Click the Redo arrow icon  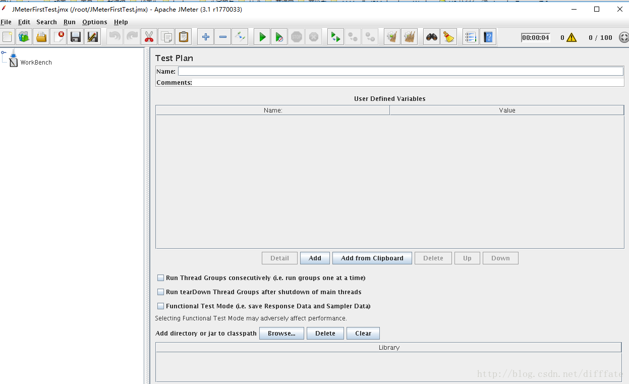coord(132,37)
